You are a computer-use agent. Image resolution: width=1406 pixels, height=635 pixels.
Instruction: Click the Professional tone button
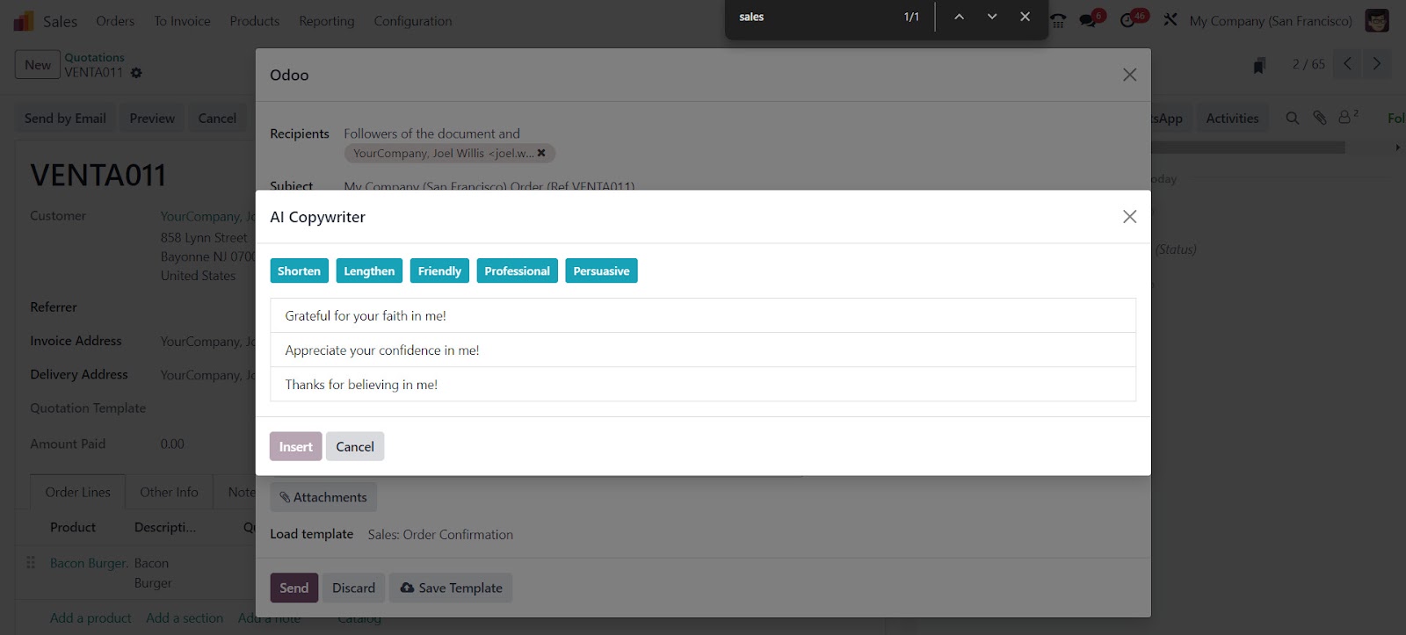(x=517, y=271)
